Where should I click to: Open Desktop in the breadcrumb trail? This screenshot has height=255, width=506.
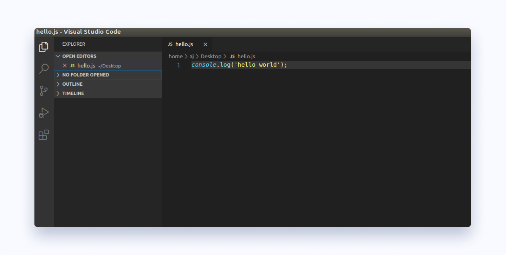211,56
